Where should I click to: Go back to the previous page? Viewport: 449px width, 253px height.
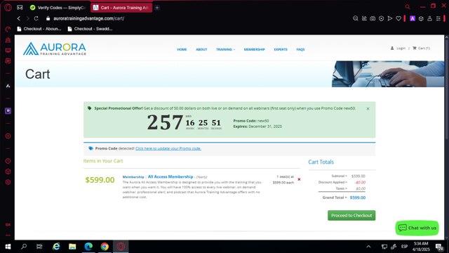19,18
